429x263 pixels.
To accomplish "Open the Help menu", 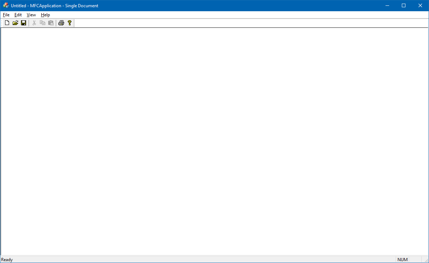I will [x=45, y=15].
